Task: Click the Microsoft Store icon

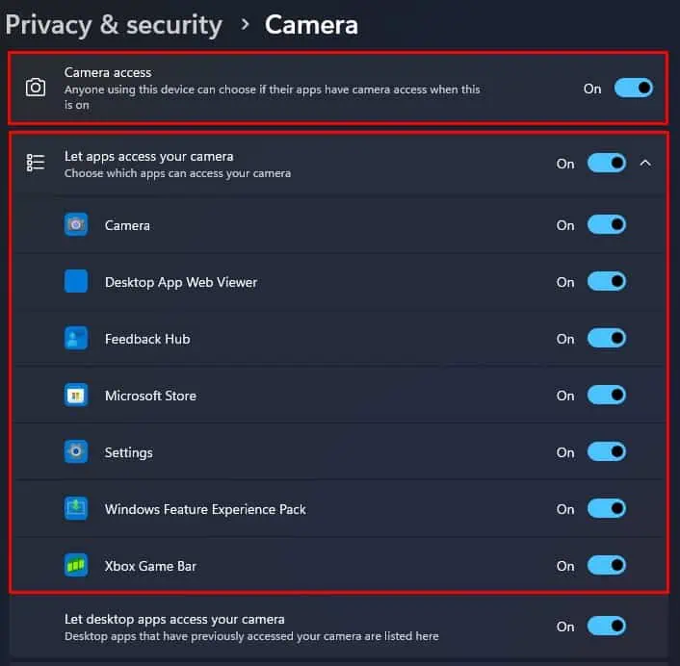Action: (76, 395)
